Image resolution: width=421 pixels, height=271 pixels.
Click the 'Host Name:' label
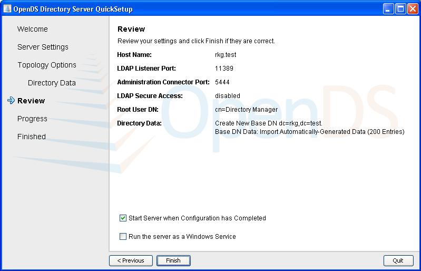pyautogui.click(x=134, y=55)
